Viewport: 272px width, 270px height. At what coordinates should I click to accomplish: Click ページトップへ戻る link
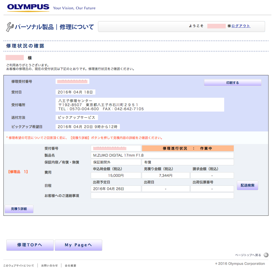click(248, 255)
